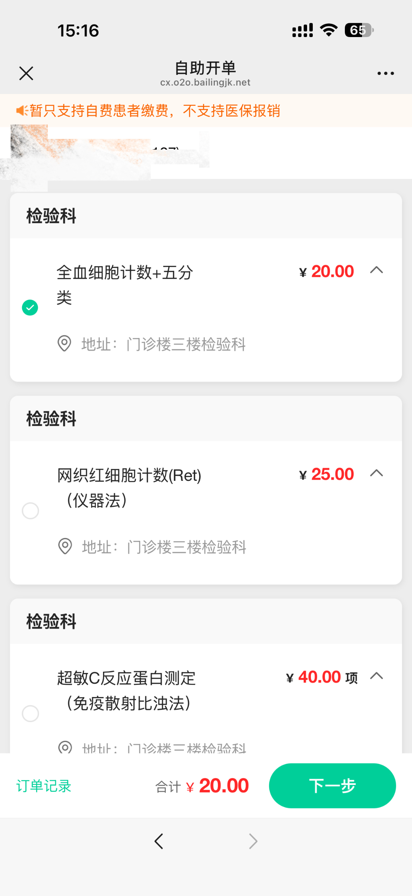Tap the orange speaker announcement icon
412x896 pixels.
pos(21,111)
